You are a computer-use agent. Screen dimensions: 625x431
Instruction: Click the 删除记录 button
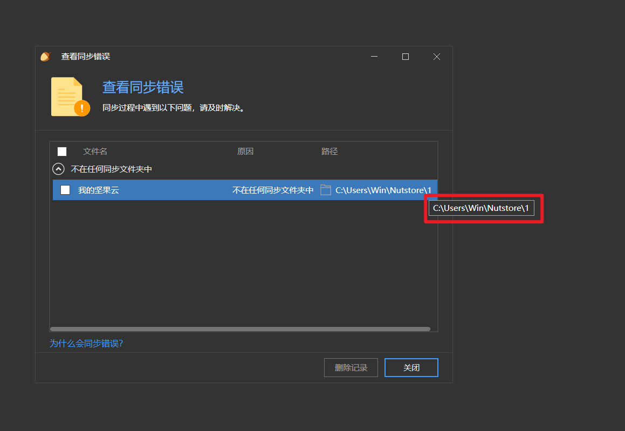point(351,367)
